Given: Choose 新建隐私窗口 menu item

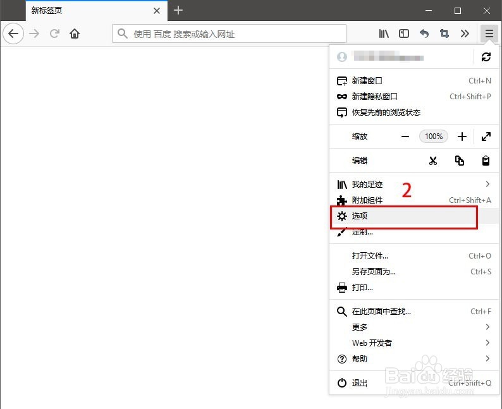Looking at the screenshot, I should click(414, 96).
